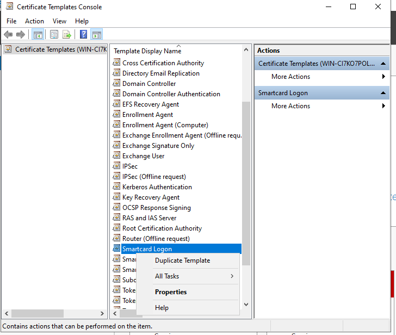Viewport: 396px width, 335px height.
Task: Click Router (Offline request) template icon
Action: coord(116,238)
